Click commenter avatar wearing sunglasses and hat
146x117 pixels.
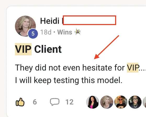pos(121,102)
